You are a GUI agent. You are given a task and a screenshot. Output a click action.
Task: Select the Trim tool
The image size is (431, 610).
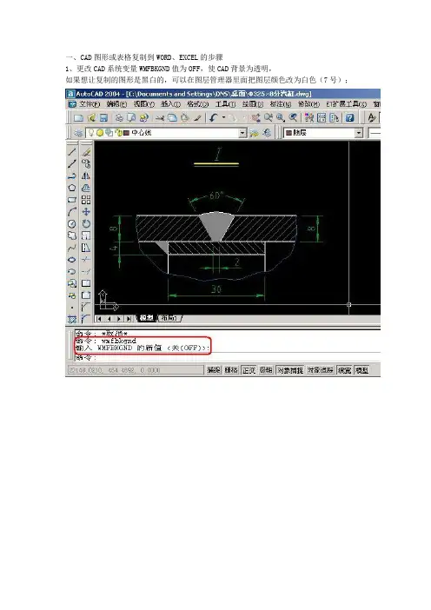pyautogui.click(x=86, y=260)
